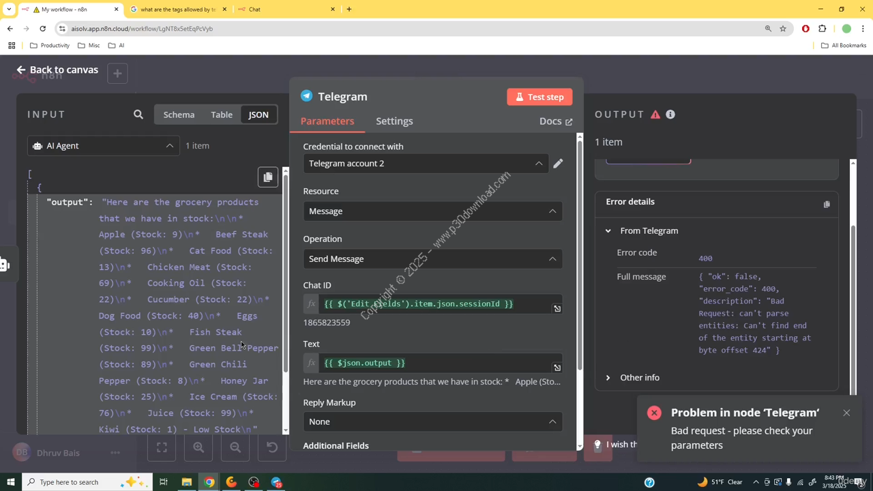The image size is (873, 491).
Task: Click the resolved chat ID 1865823559
Action: 327,323
